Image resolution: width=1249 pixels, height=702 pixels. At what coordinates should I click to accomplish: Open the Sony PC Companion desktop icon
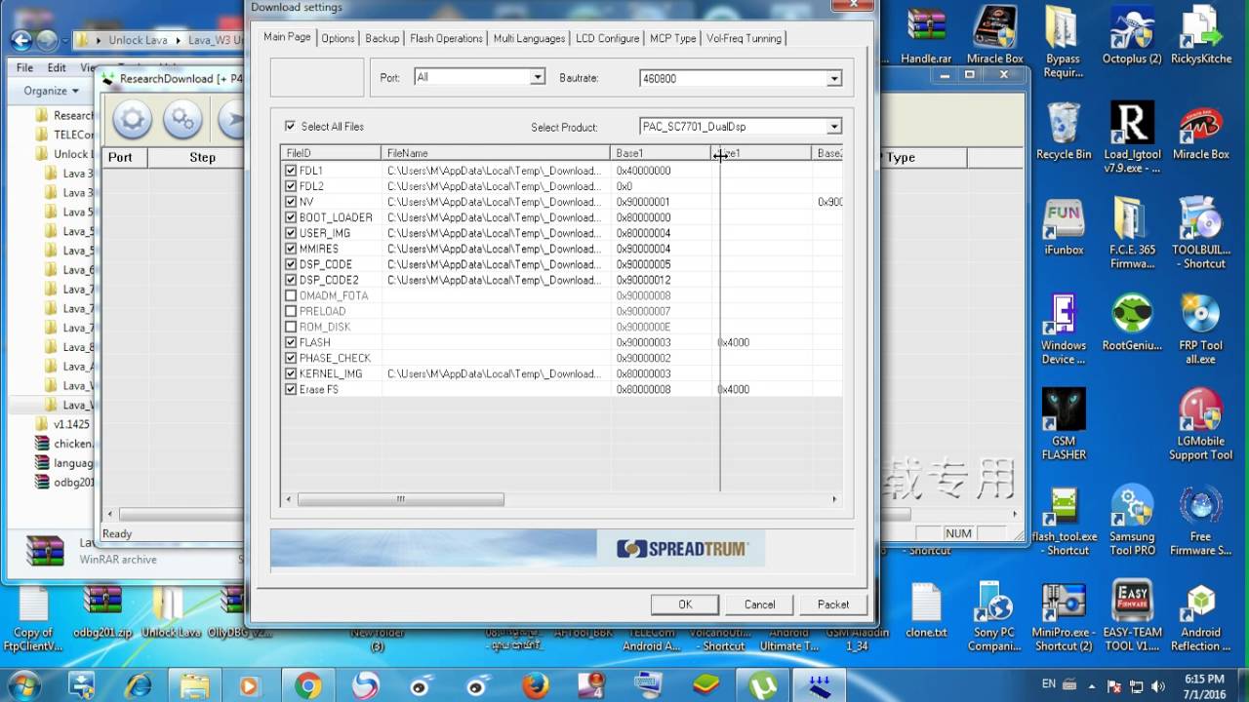coord(994,615)
